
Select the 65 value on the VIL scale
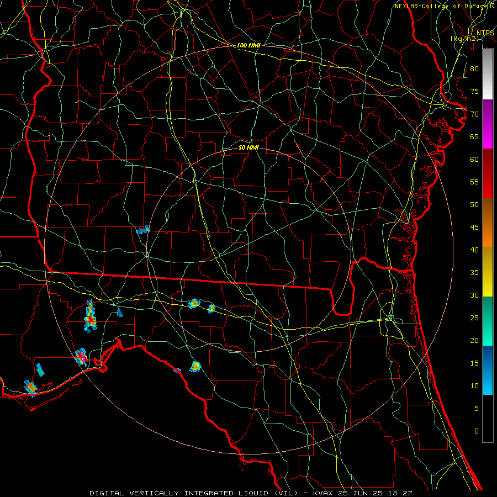pos(474,136)
